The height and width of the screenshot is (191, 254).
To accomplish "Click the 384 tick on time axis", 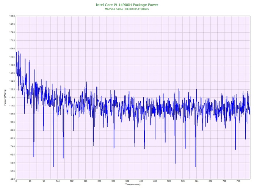I will click(127, 181).
